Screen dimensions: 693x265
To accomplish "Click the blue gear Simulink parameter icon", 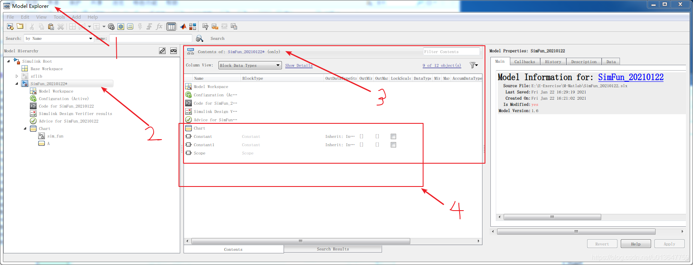I will pyautogui.click(x=121, y=27).
